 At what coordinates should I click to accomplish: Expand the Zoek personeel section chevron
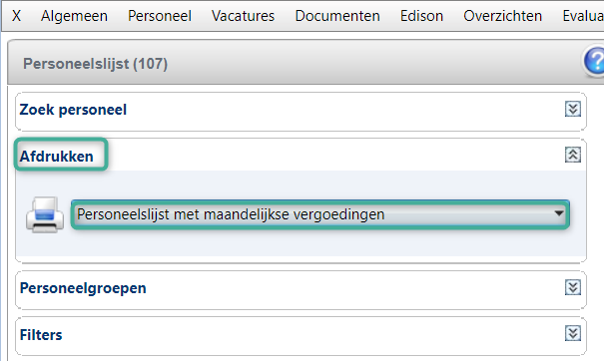(573, 109)
